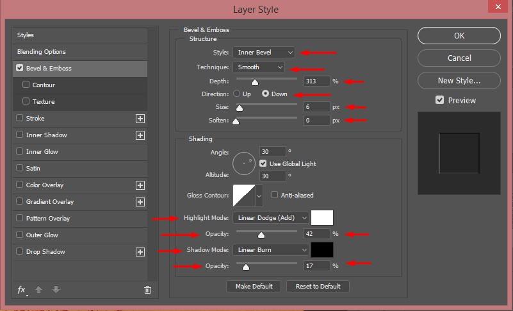Click Reset to Default button

(x=318, y=287)
